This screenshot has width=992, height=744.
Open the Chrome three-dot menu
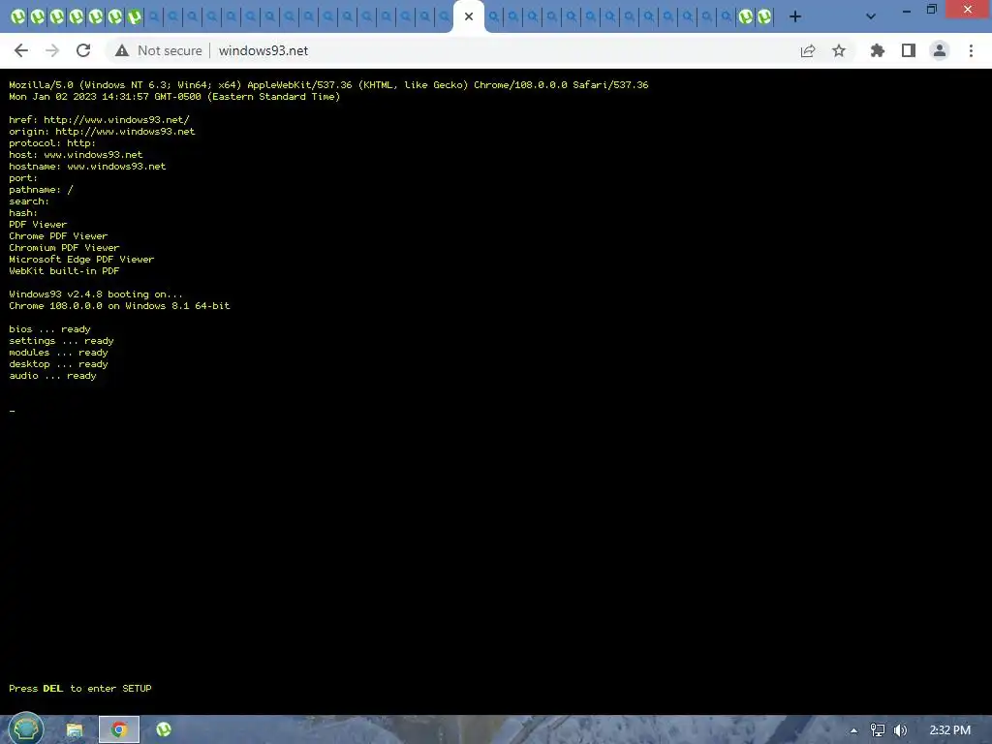[x=971, y=50]
